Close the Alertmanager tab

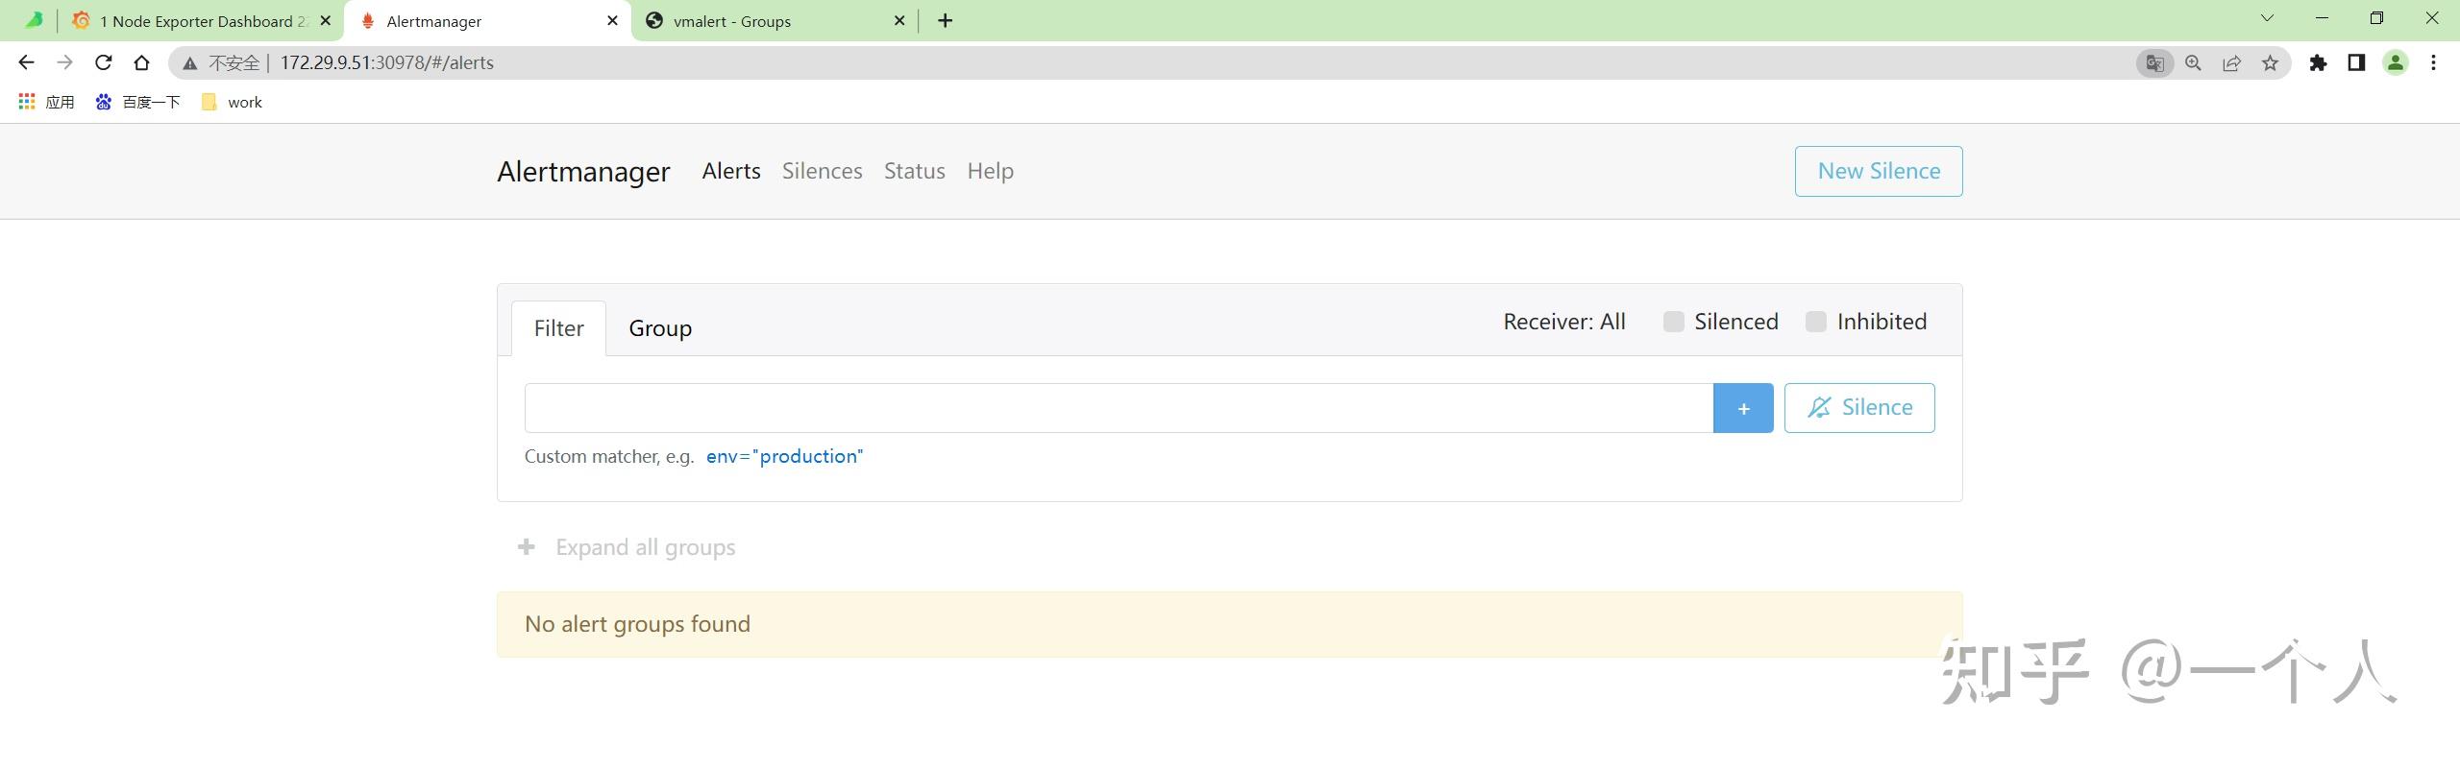(612, 20)
